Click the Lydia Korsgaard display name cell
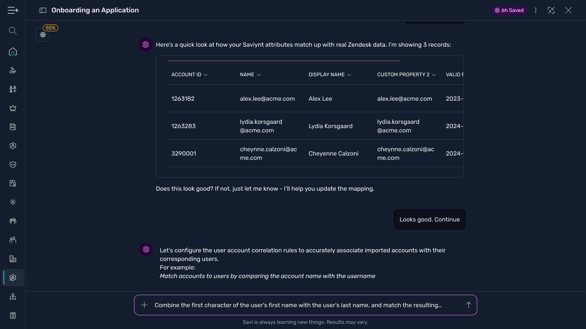This screenshot has height=329, width=586. coord(331,126)
